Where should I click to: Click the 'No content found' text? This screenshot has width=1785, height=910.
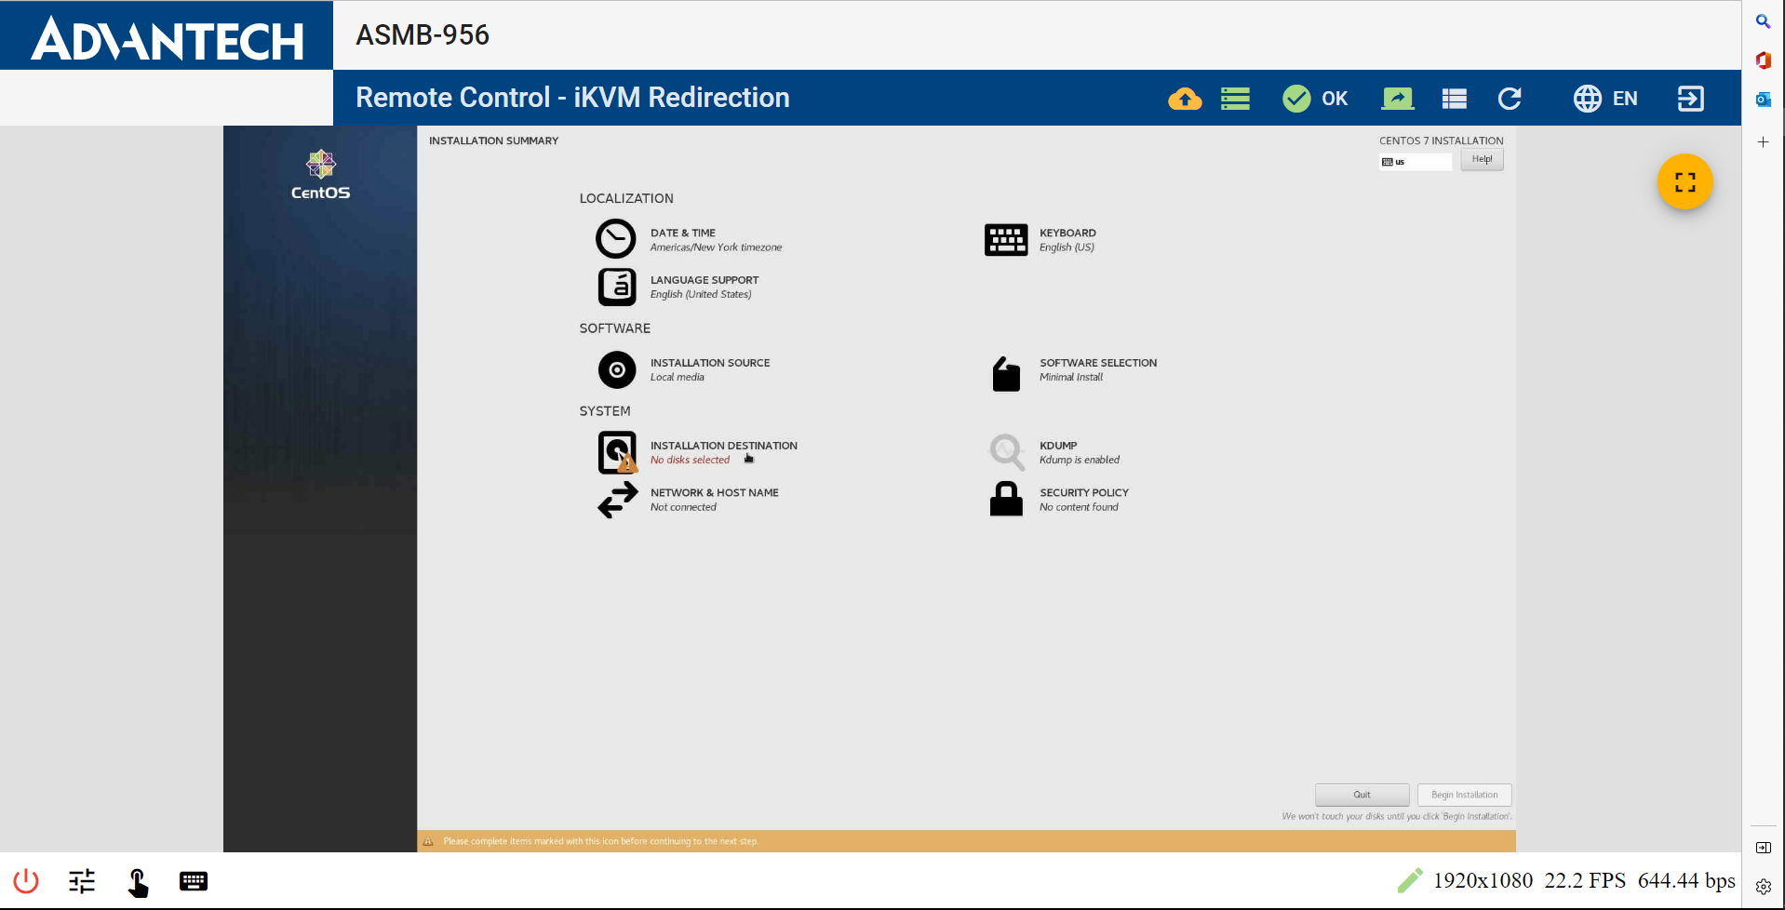[x=1079, y=507]
